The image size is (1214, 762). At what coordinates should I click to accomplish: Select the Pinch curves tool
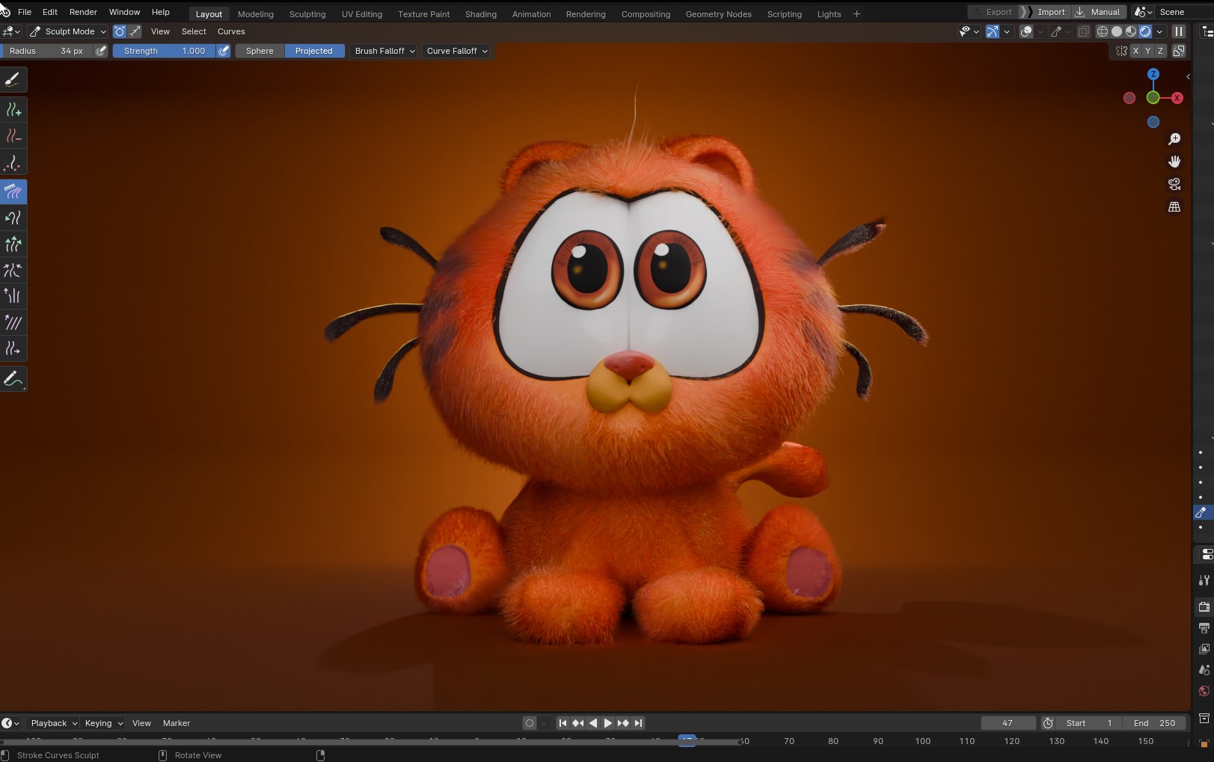(13, 270)
